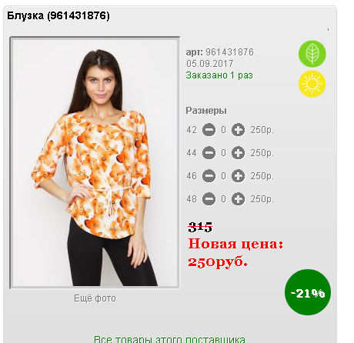
Task: Click the 'Блузка (961431876)' product title
Action: pyautogui.click(x=58, y=15)
